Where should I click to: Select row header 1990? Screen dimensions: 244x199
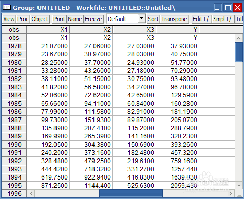click(14, 145)
